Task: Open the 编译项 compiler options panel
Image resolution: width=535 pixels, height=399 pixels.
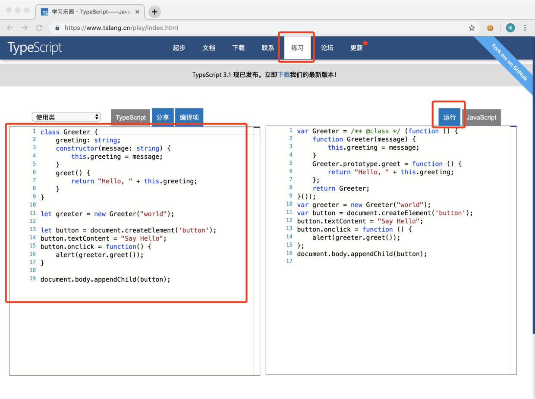Action: pos(189,117)
